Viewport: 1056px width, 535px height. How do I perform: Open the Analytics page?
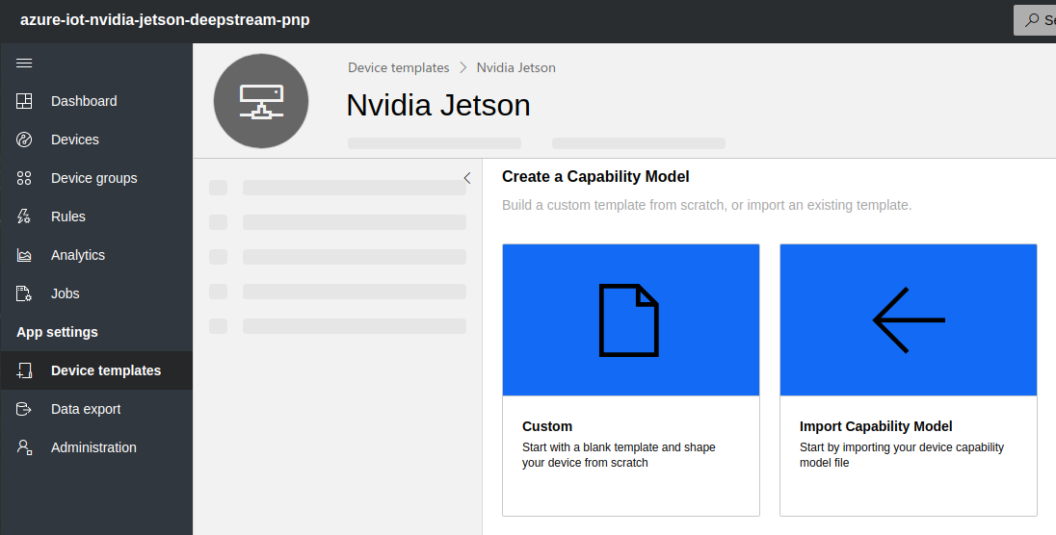[x=96, y=255]
